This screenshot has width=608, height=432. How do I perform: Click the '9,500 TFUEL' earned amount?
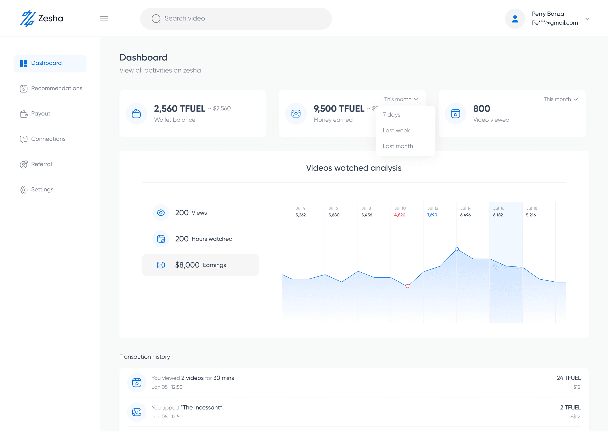click(x=339, y=108)
